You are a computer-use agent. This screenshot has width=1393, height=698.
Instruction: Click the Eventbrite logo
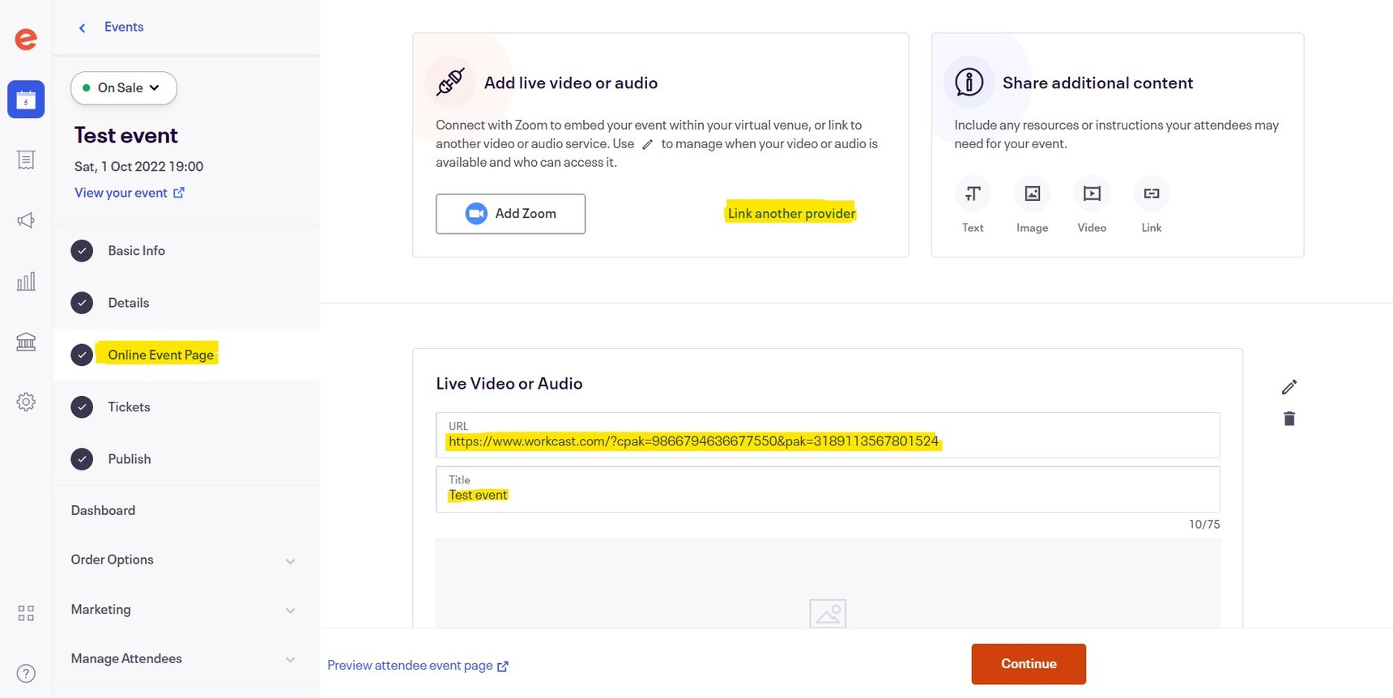tap(25, 39)
